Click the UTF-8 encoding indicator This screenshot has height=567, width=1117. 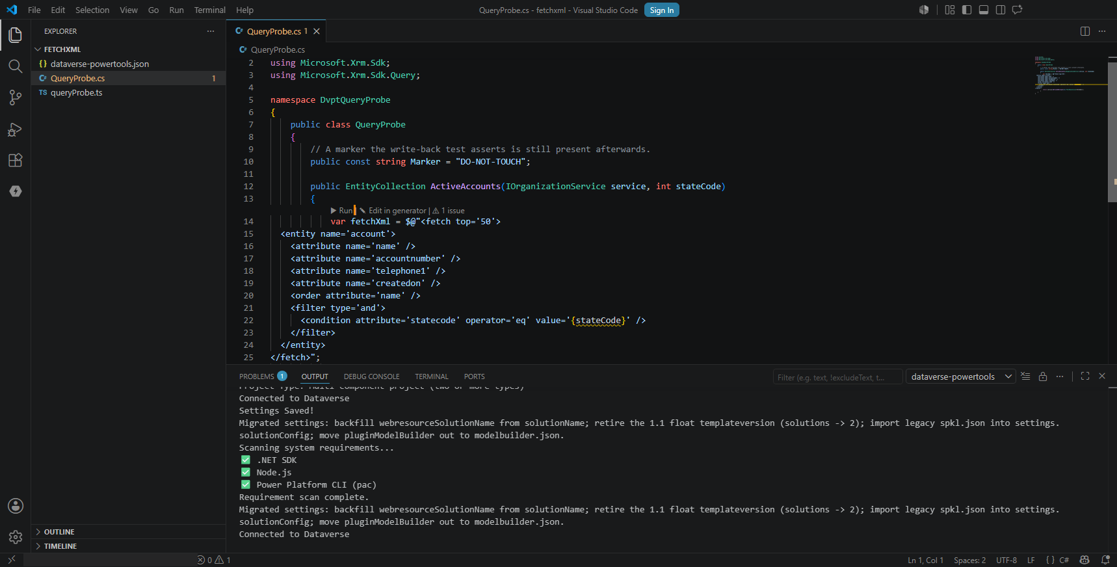point(1006,560)
